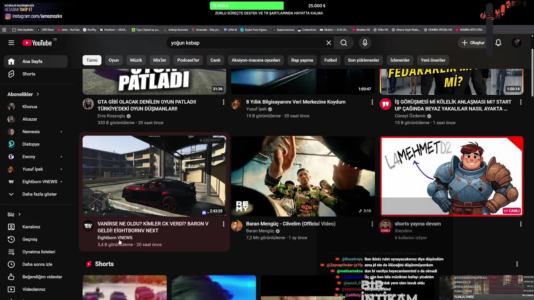Open Ewony subscription channel
534x300 pixels.
pyautogui.click(x=35, y=157)
